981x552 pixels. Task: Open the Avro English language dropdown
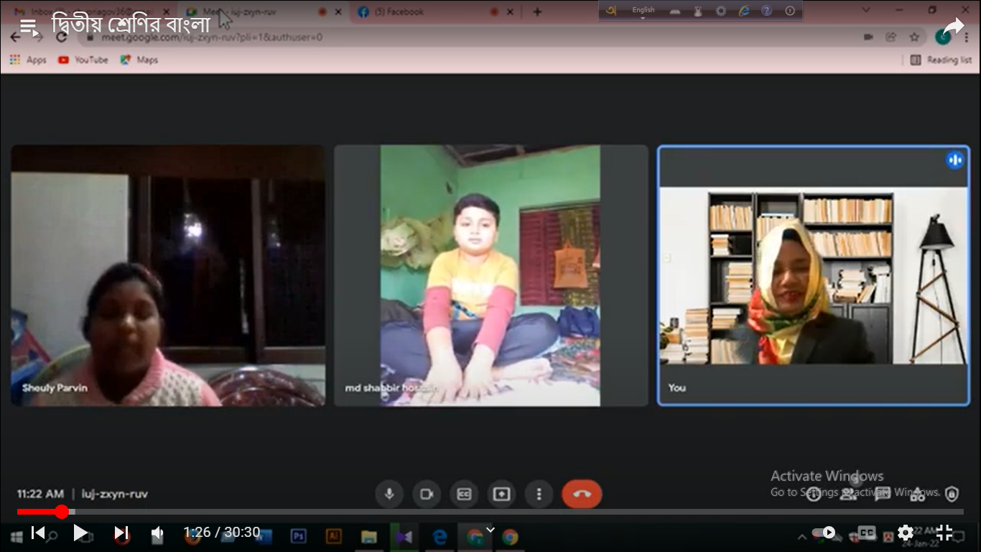click(x=643, y=11)
